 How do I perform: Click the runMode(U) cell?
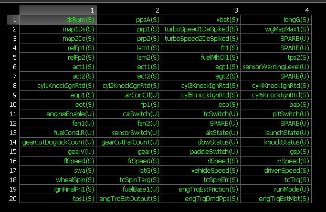coord(276,189)
